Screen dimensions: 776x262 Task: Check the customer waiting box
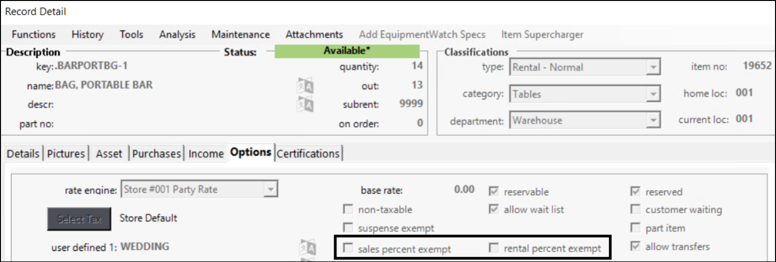click(635, 209)
